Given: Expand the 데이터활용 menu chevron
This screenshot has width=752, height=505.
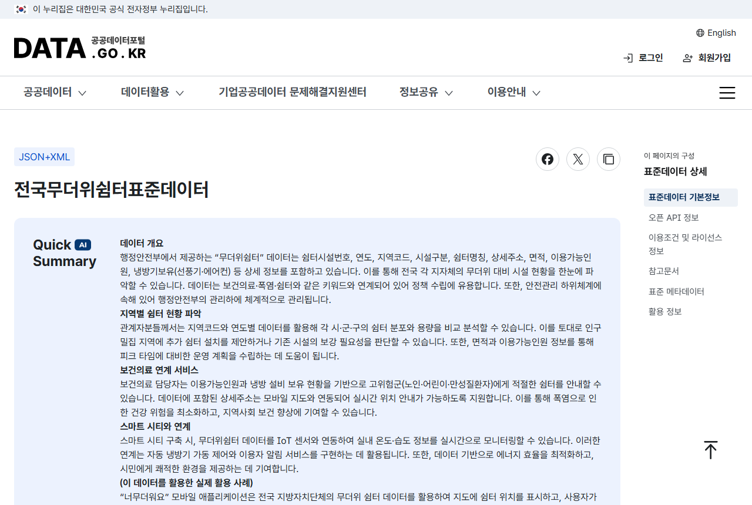Looking at the screenshot, I should click(180, 93).
